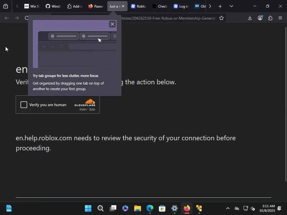
Task: Go back to the previous page
Action: [x=7, y=18]
